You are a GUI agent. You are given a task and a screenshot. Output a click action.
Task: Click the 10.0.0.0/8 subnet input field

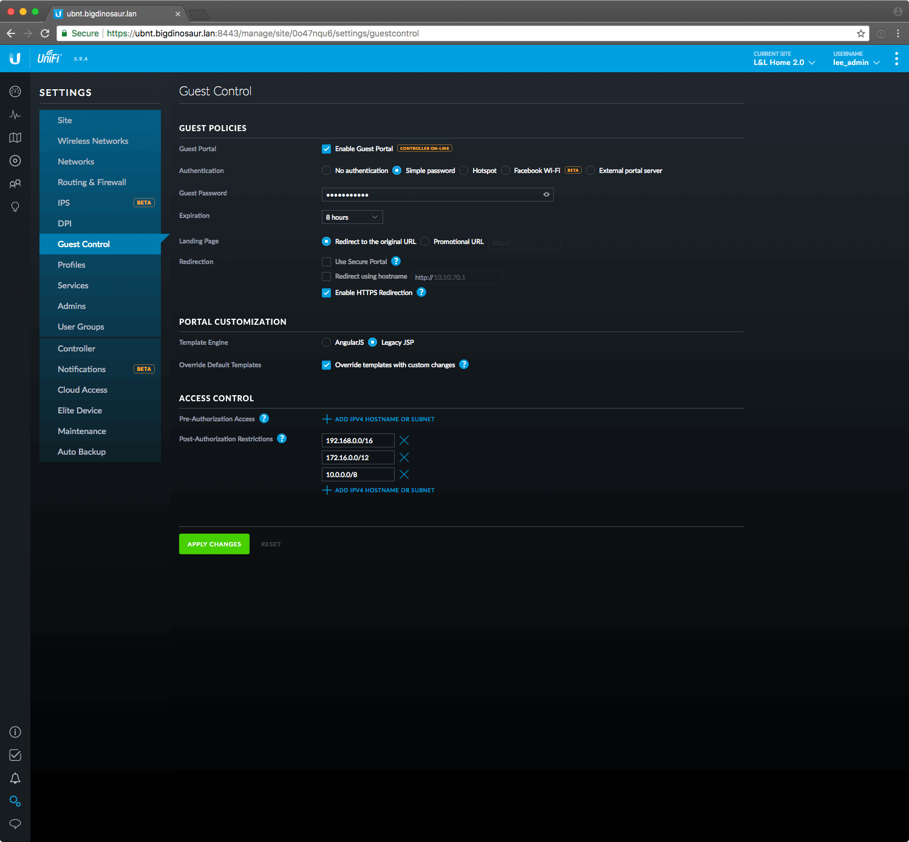[x=358, y=475]
